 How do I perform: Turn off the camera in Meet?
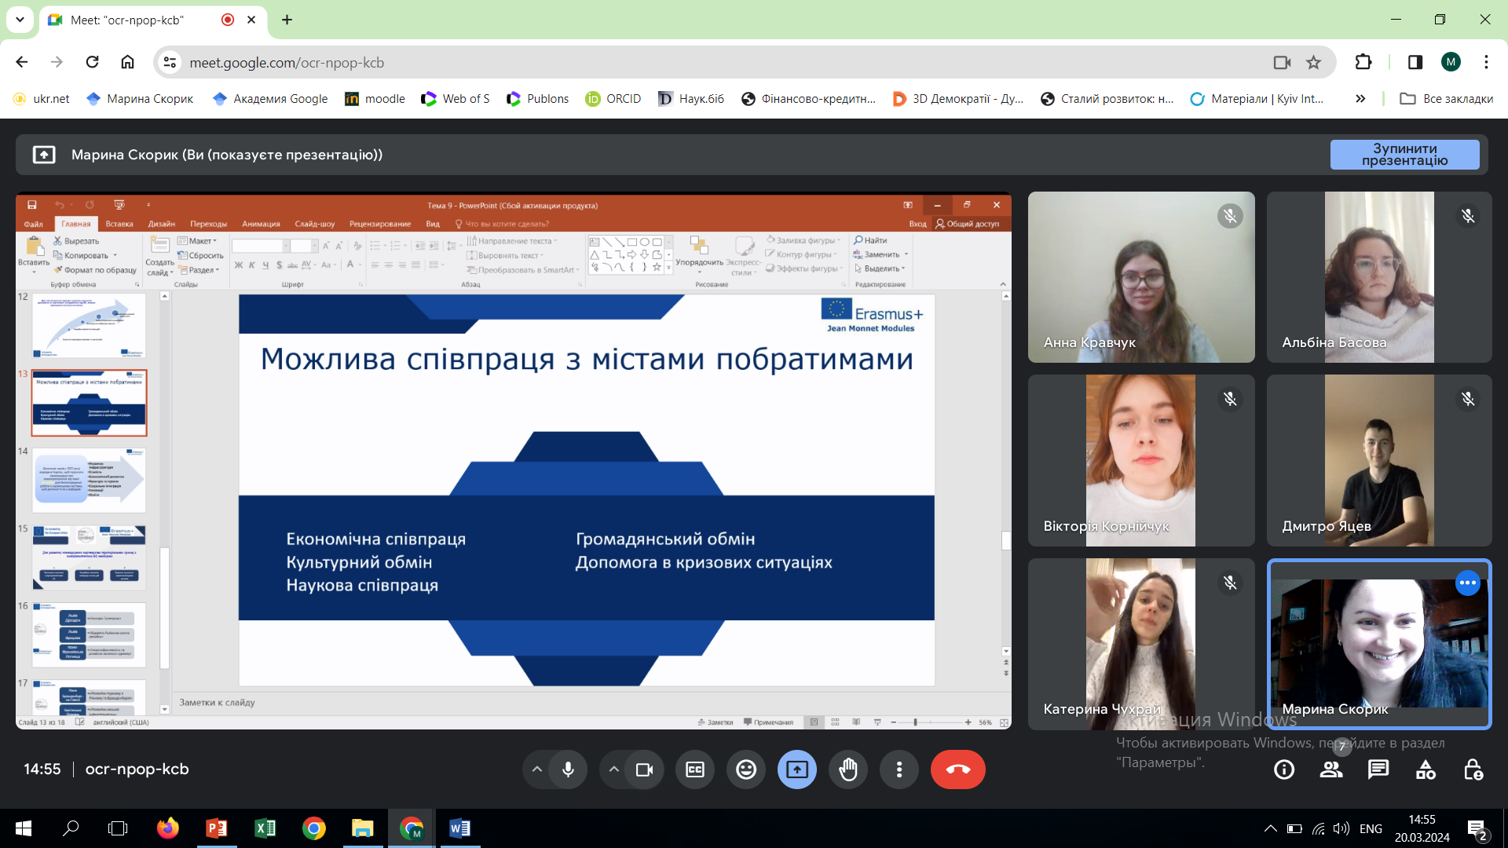[645, 769]
